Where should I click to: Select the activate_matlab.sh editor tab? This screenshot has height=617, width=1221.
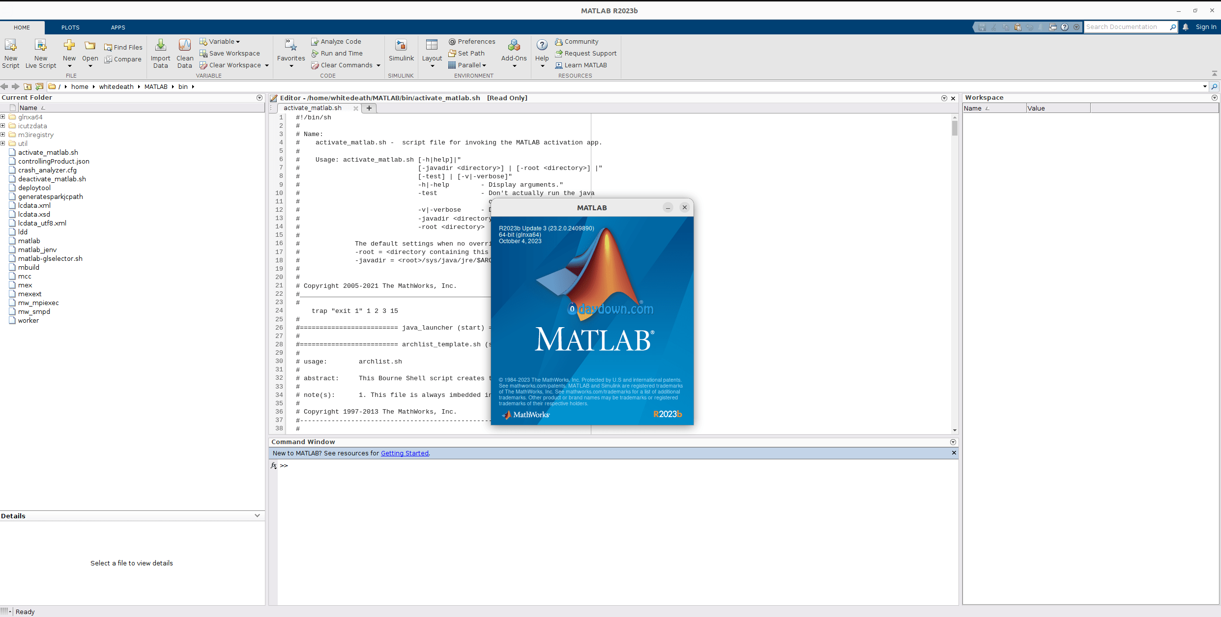click(313, 108)
